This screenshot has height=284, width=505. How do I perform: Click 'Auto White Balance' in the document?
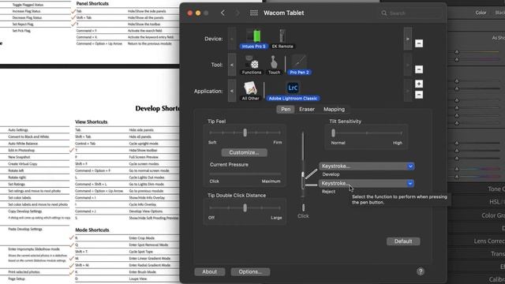23,144
